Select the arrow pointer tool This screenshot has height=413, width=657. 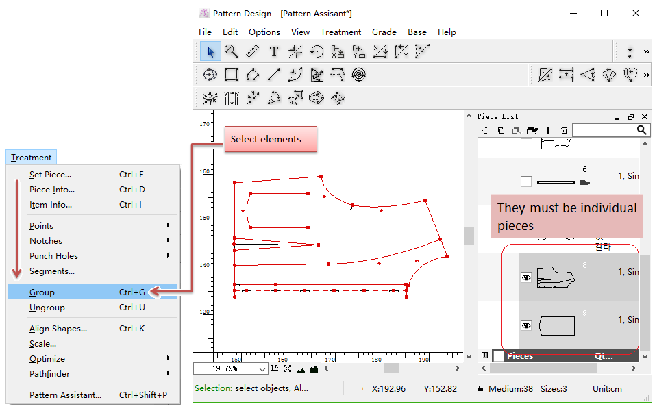(x=210, y=51)
